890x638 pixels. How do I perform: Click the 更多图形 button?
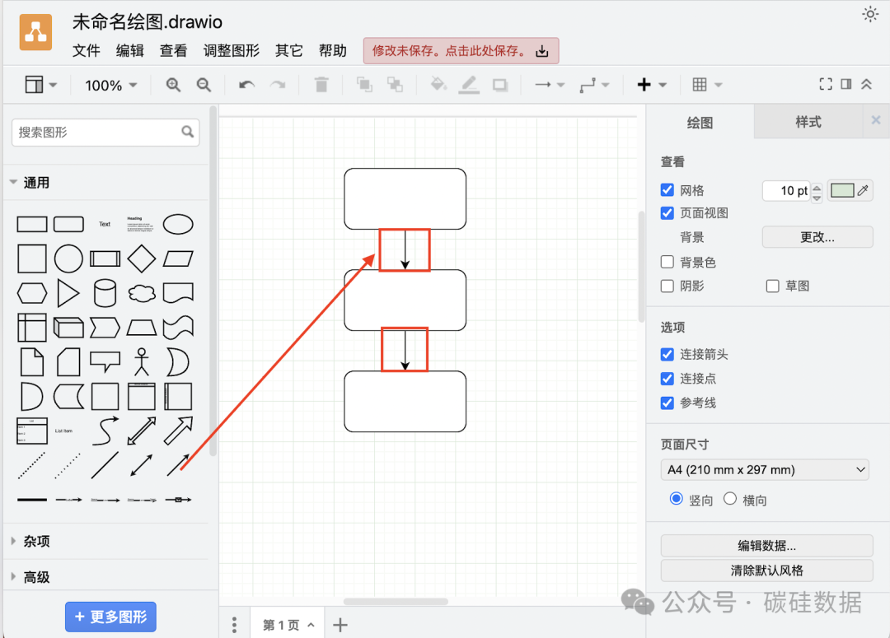[x=110, y=617]
